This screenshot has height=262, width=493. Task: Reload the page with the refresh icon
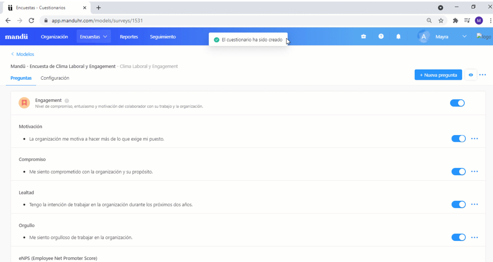pyautogui.click(x=31, y=20)
